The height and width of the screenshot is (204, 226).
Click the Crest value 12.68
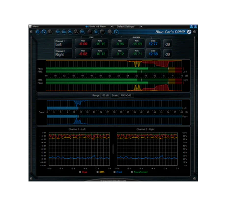pos(153,53)
